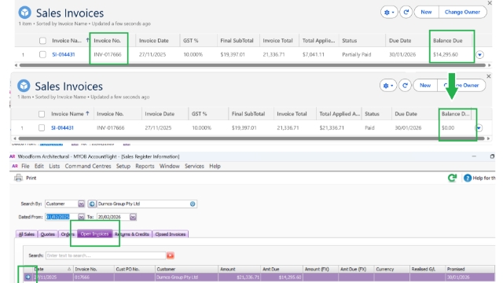Refresh the Partially Paid Sales Invoices list
This screenshot has height=283, width=503.
point(406,13)
